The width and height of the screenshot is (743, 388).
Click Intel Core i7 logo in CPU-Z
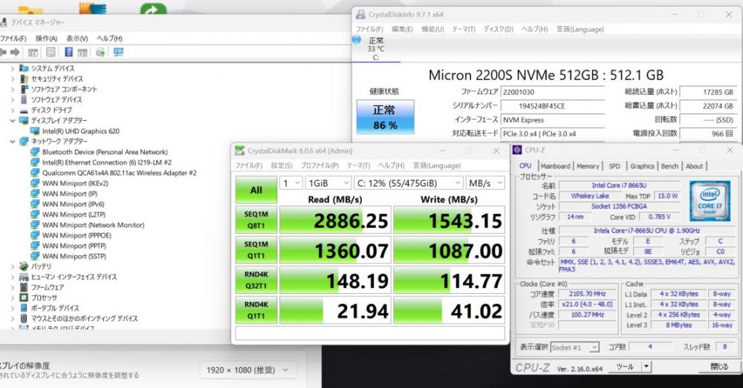[710, 200]
